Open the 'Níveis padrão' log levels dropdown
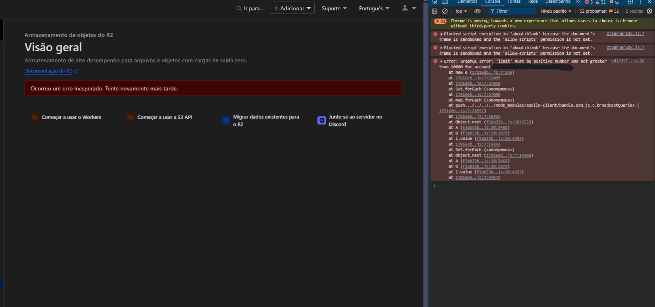The height and width of the screenshot is (307, 655). [x=556, y=11]
